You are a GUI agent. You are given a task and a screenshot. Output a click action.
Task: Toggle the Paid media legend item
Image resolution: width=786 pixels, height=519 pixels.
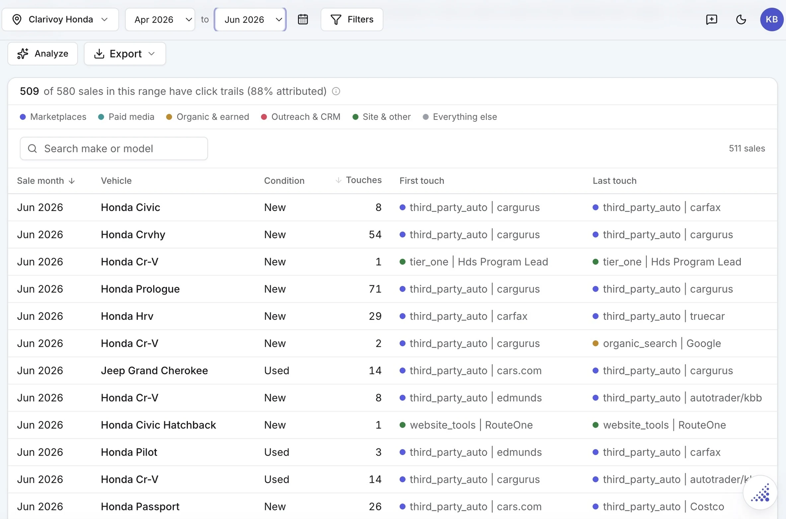tap(126, 117)
